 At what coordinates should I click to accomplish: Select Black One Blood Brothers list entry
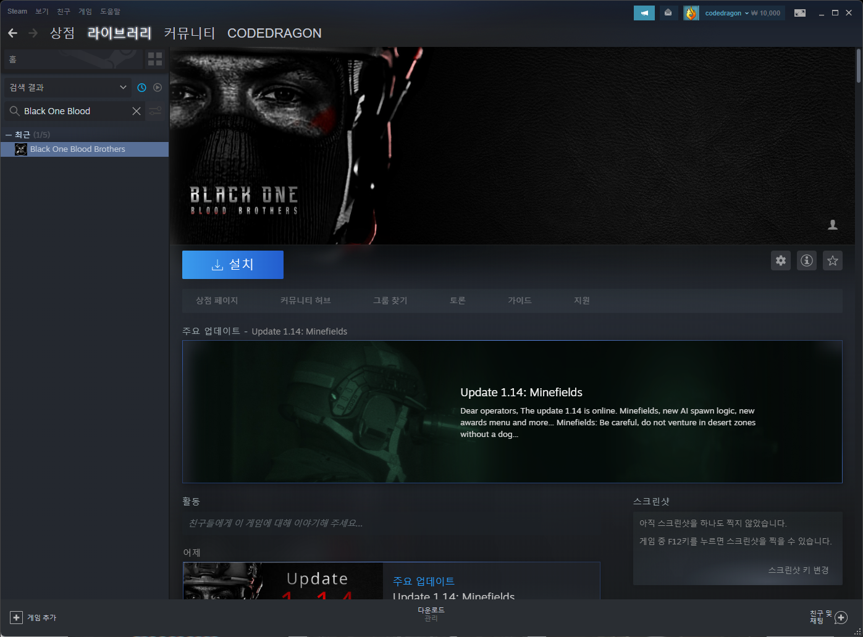tap(85, 149)
